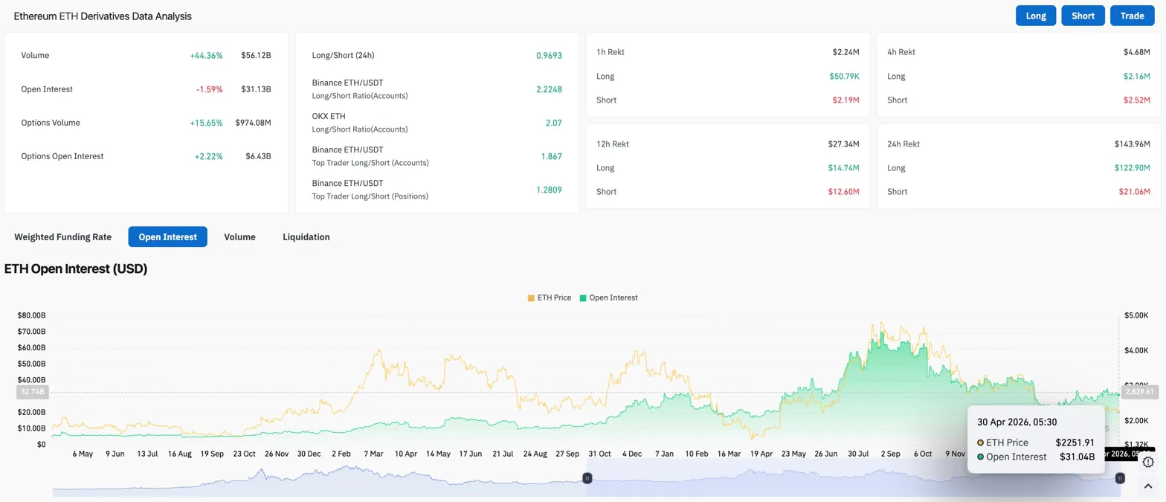The height and width of the screenshot is (502, 1166).
Task: Click the scroll-to-top chevron arrow
Action: [1148, 486]
